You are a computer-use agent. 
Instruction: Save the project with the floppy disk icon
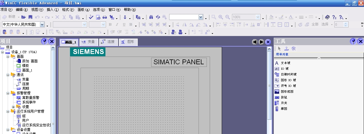coord(30,17)
